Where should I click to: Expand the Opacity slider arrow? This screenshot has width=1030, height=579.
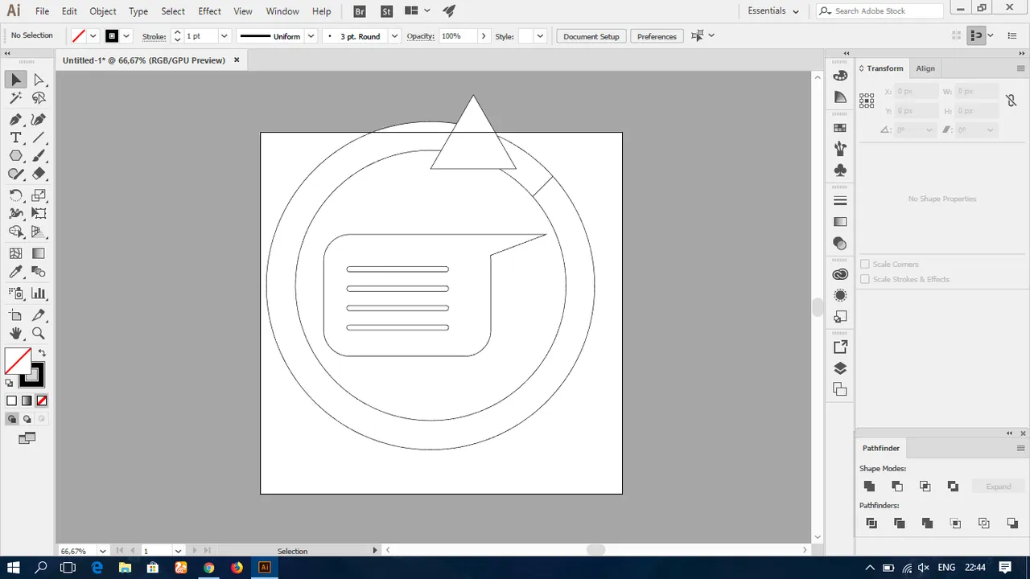click(x=483, y=36)
